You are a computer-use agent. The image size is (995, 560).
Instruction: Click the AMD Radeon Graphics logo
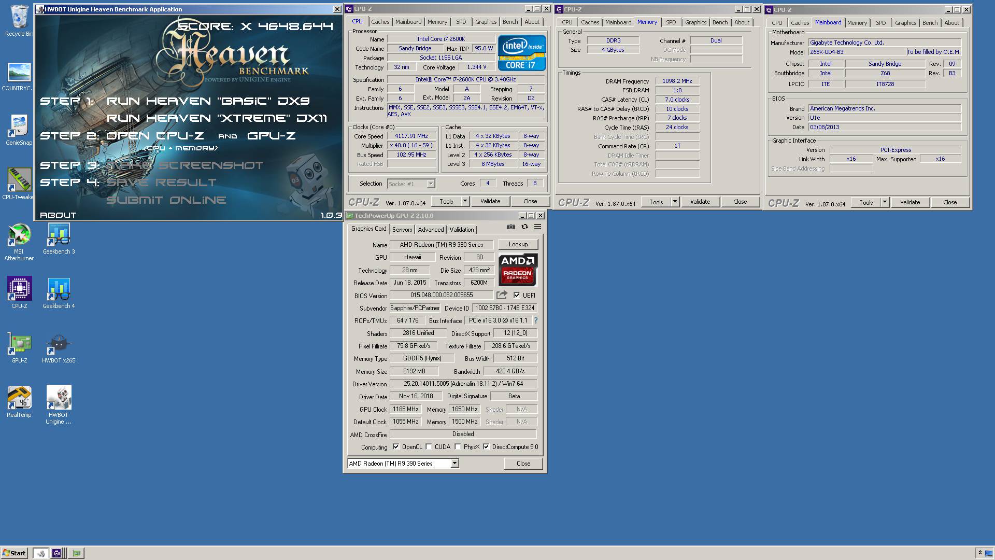(x=518, y=270)
